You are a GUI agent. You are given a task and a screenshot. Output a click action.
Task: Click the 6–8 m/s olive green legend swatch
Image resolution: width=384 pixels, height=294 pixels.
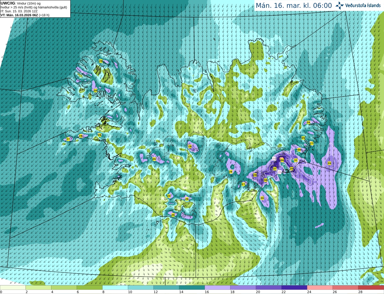(x=90, y=288)
